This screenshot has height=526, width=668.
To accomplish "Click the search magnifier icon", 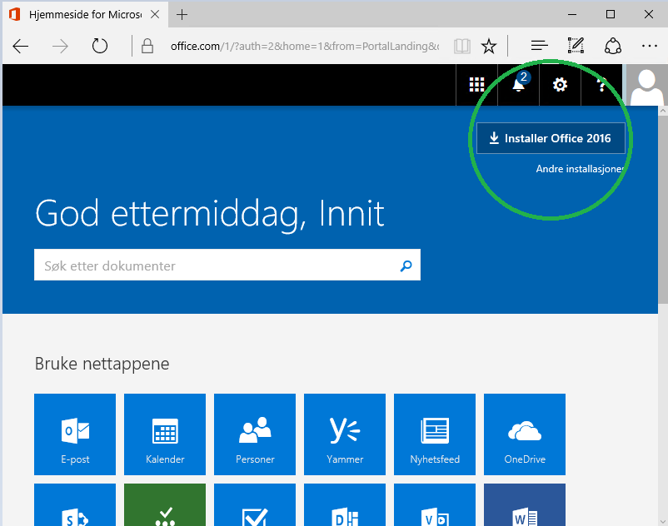I will 406,266.
